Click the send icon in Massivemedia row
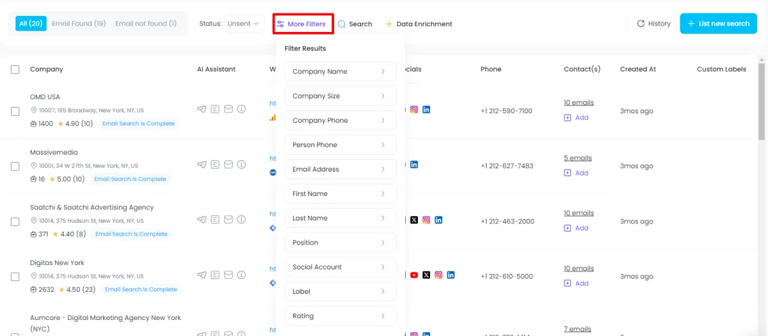Viewport: 768px width, 336px height. [x=202, y=164]
